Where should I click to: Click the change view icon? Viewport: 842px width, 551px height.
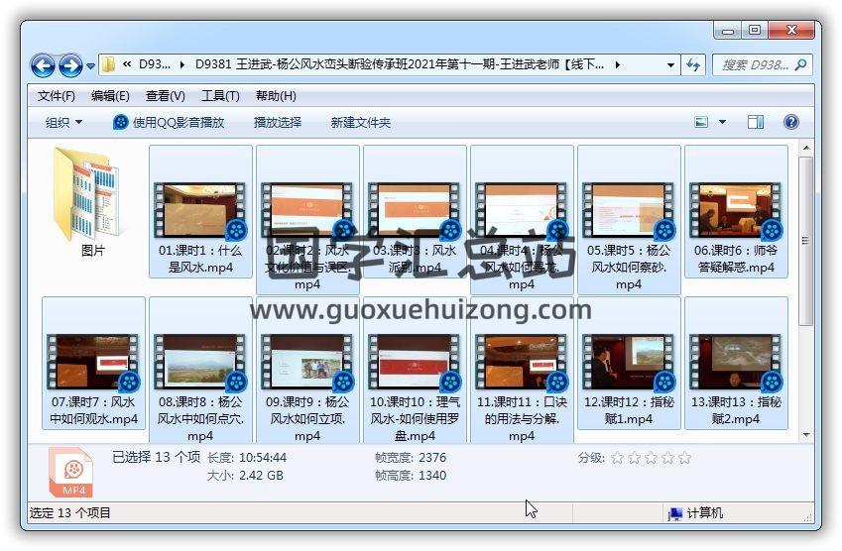(701, 122)
